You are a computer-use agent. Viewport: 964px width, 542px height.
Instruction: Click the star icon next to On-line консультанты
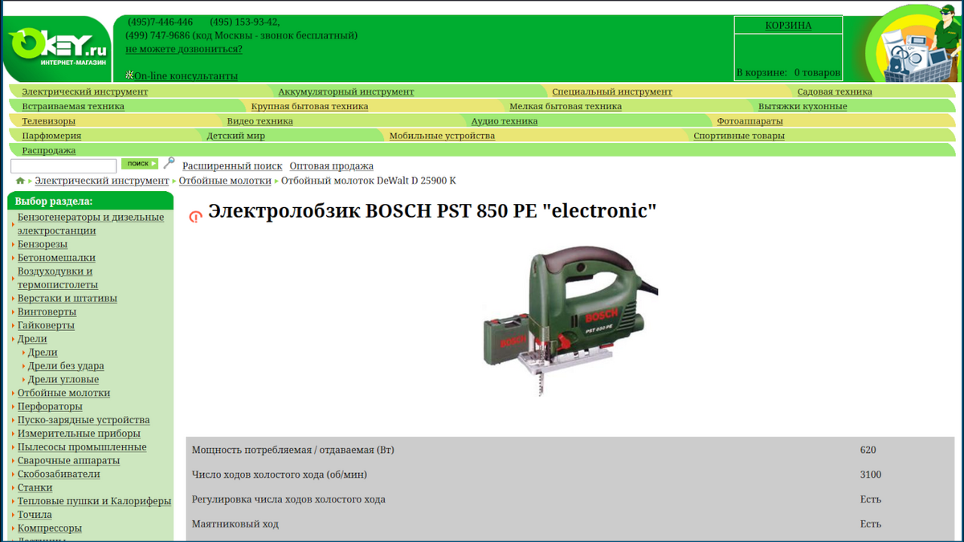coord(129,75)
